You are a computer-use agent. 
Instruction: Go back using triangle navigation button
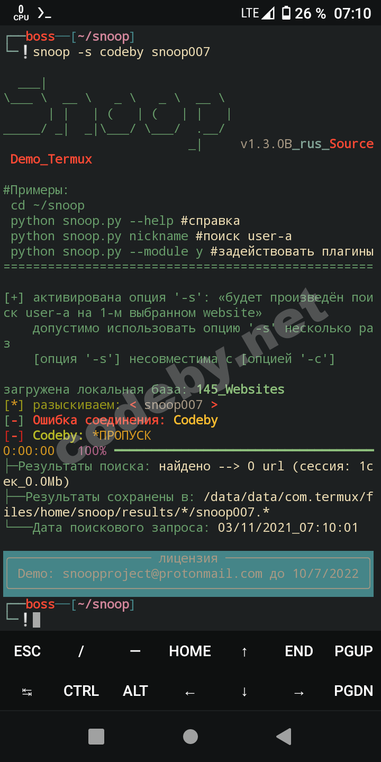click(284, 736)
